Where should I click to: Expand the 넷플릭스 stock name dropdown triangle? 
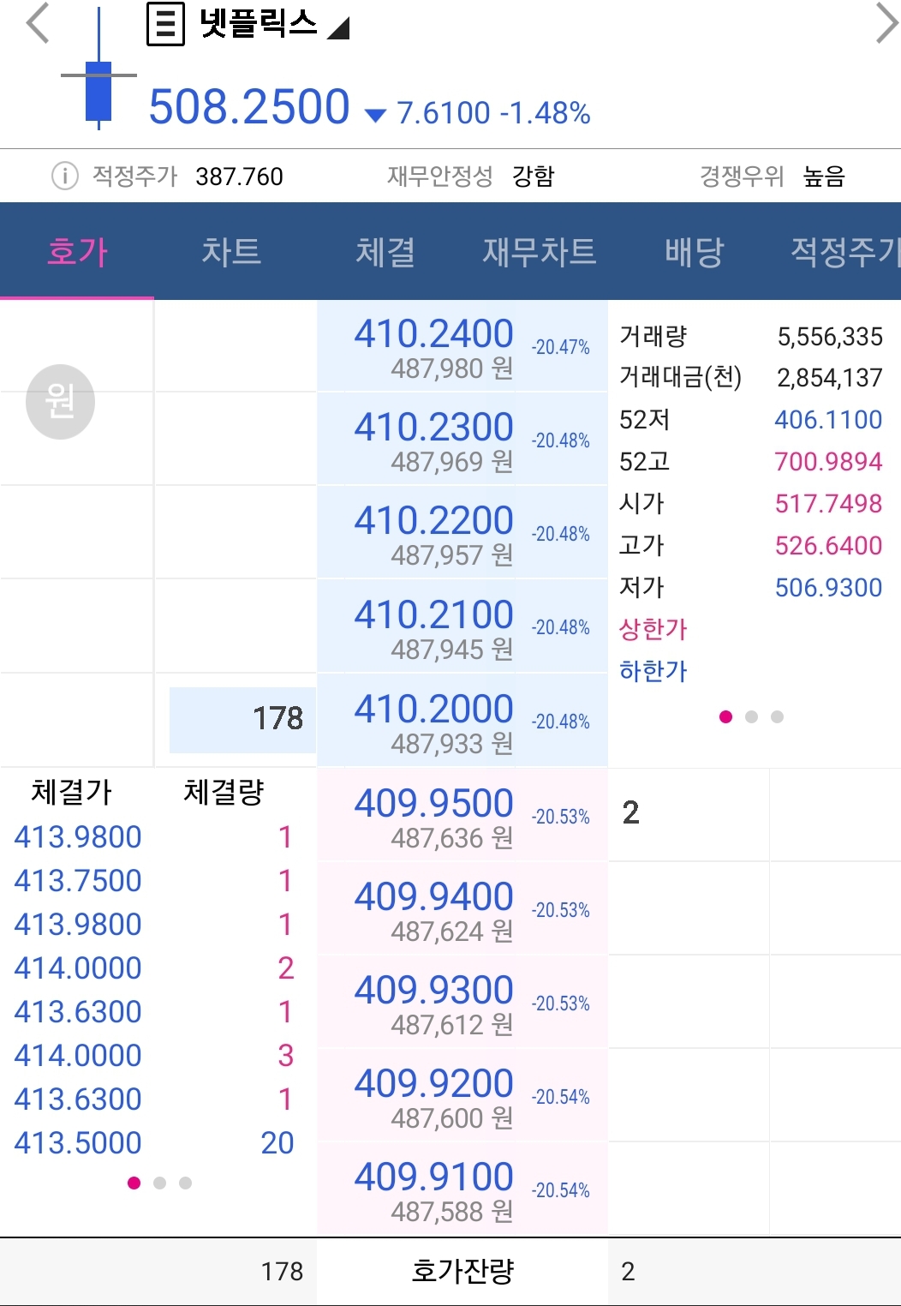[x=339, y=28]
